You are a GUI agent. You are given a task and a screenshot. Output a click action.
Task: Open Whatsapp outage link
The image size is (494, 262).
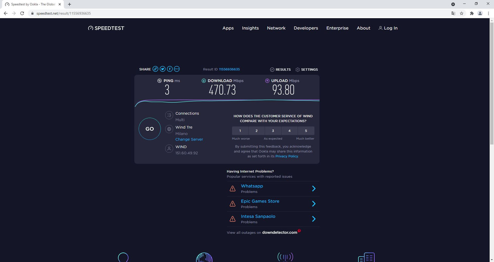(x=252, y=186)
